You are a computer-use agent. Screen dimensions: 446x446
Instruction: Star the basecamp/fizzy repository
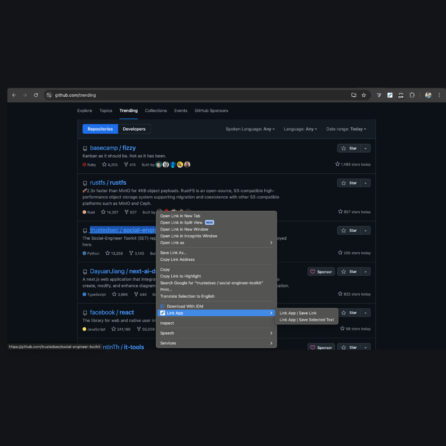pos(349,148)
